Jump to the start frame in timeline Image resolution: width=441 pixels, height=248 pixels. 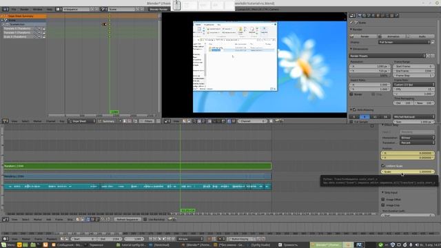pos(150,239)
